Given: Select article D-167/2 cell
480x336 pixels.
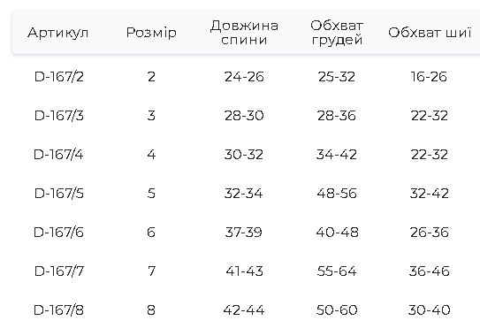Looking at the screenshot, I should point(58,77).
